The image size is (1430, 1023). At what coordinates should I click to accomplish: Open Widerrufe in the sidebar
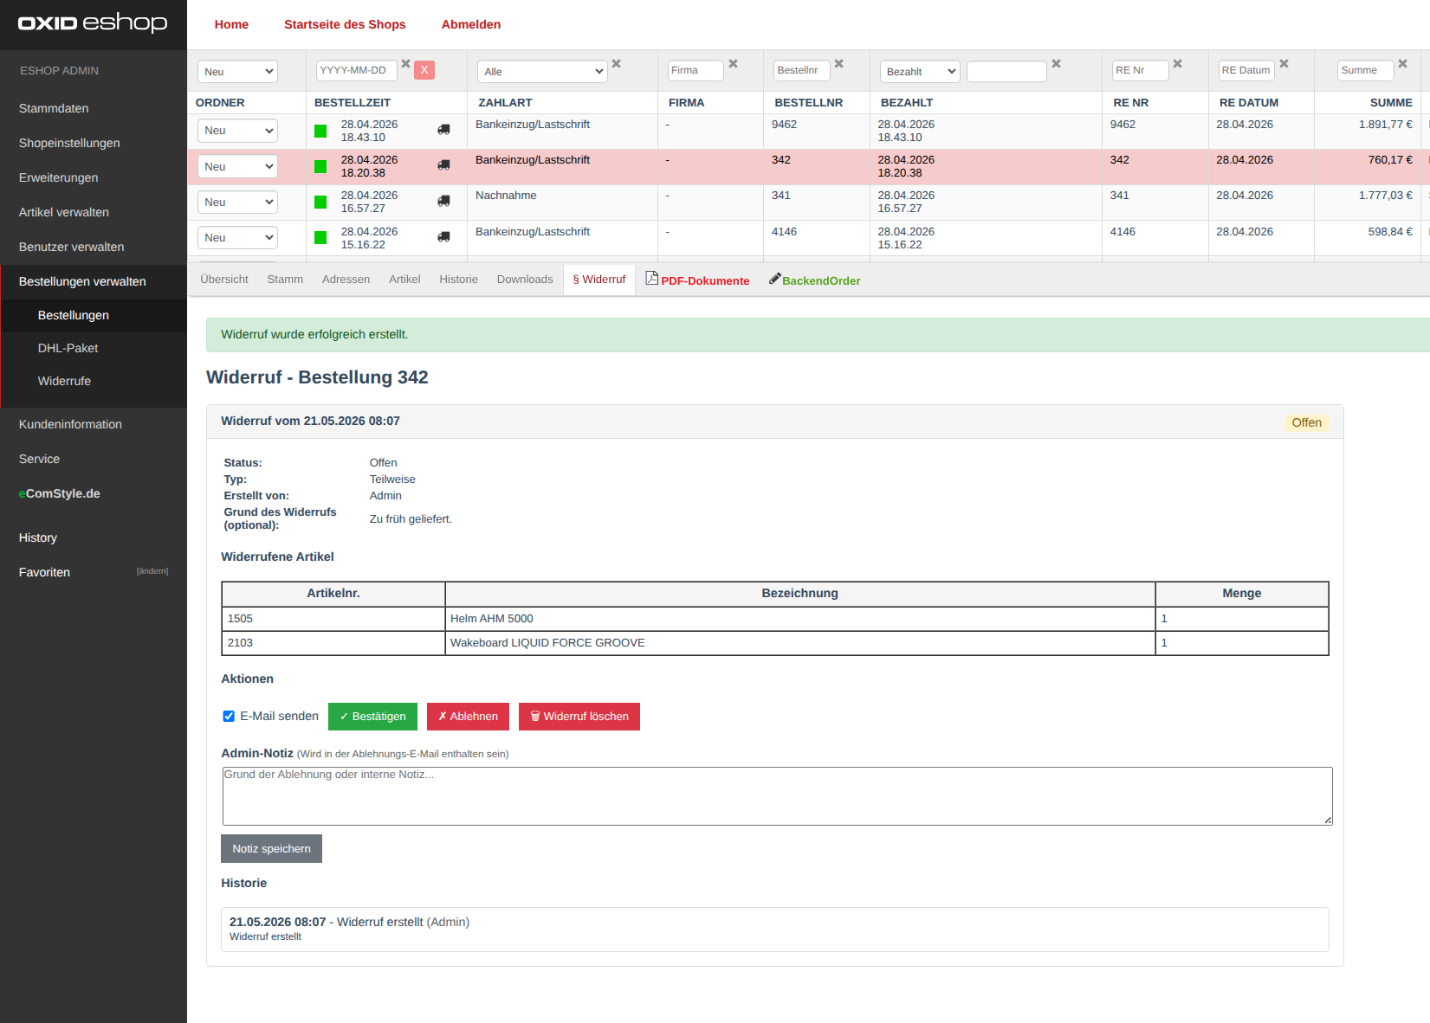click(64, 381)
